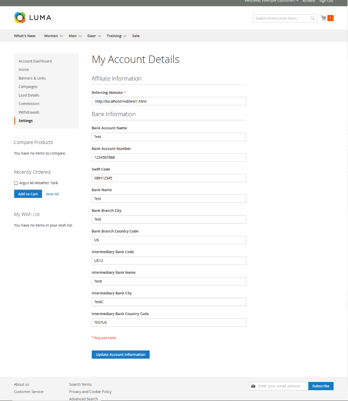348x401 pixels.
Task: Expand the Men menu chevron
Action: click(80, 36)
